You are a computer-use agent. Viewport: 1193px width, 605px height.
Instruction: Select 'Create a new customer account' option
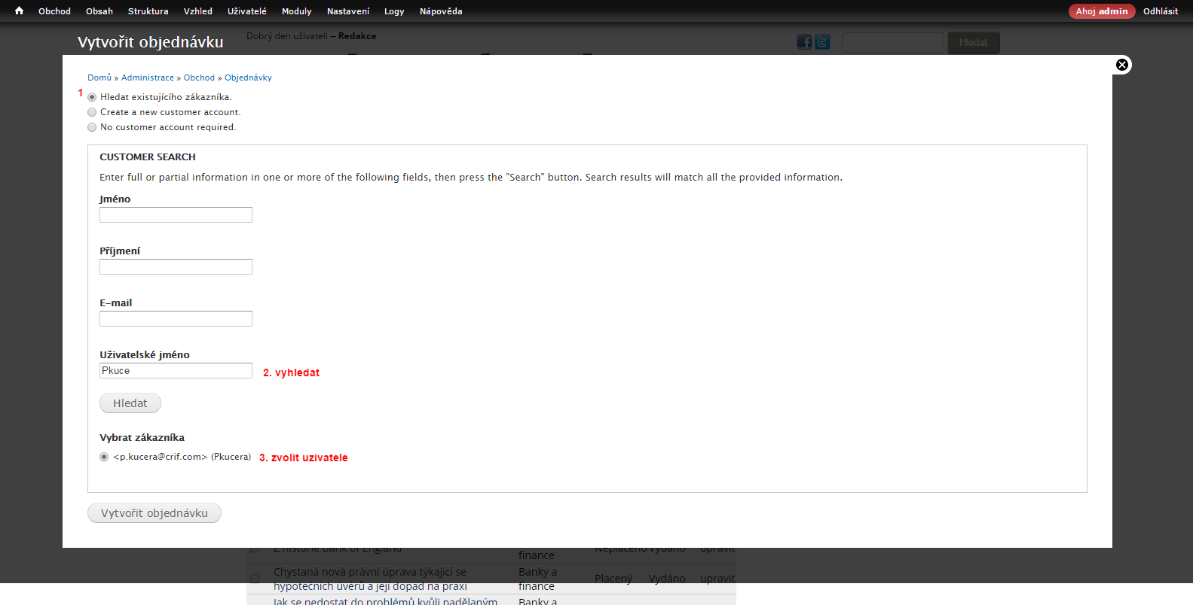tap(92, 112)
